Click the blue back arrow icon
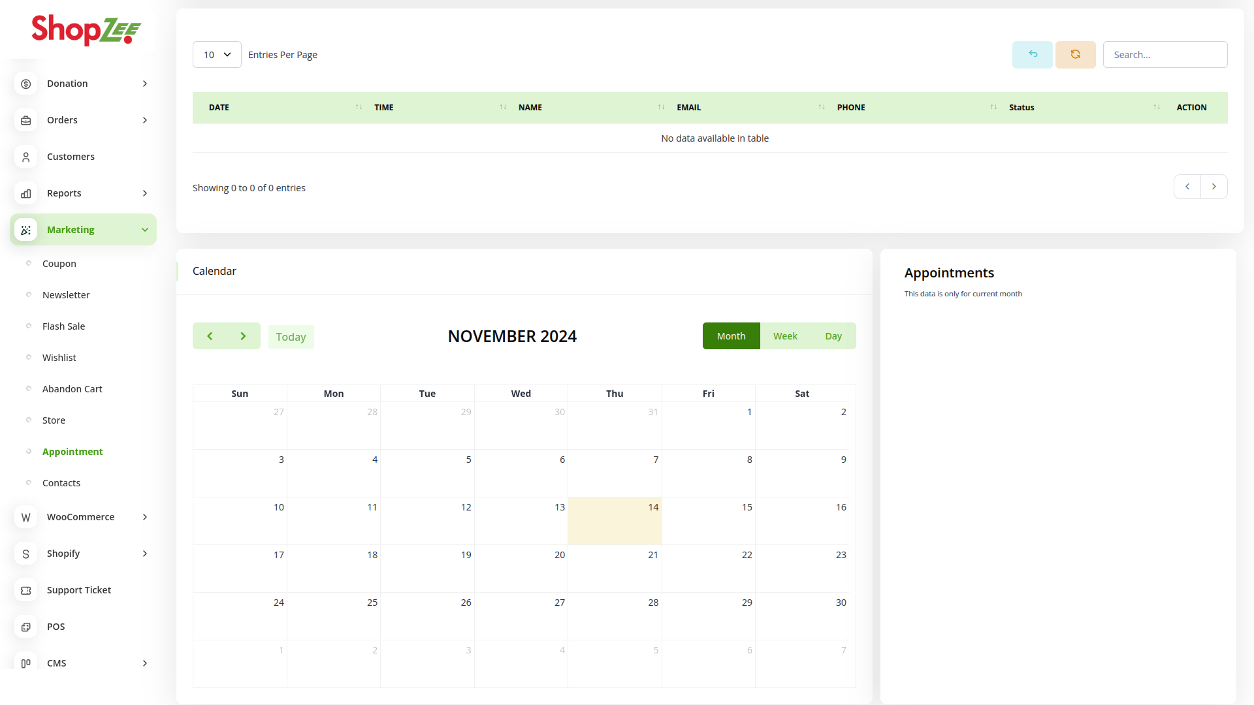Viewport: 1254px width, 705px height. (x=1032, y=55)
